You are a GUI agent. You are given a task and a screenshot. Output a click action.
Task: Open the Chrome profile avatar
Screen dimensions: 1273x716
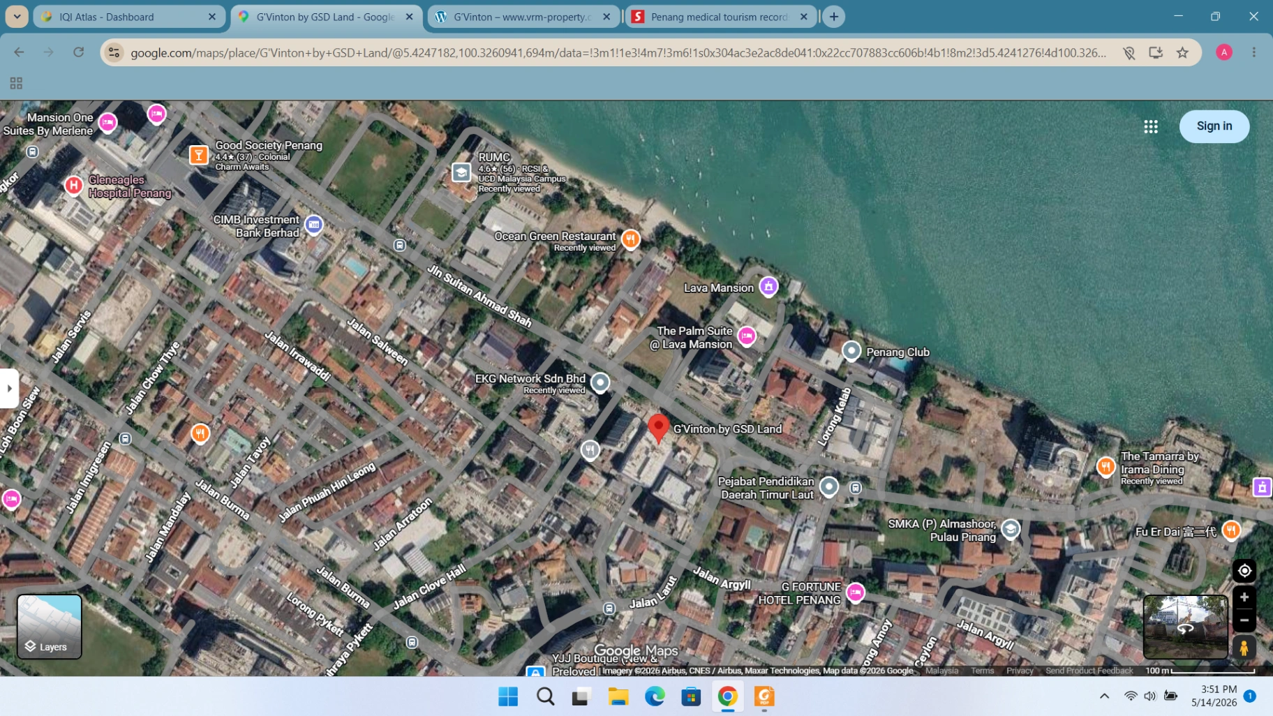(x=1224, y=52)
